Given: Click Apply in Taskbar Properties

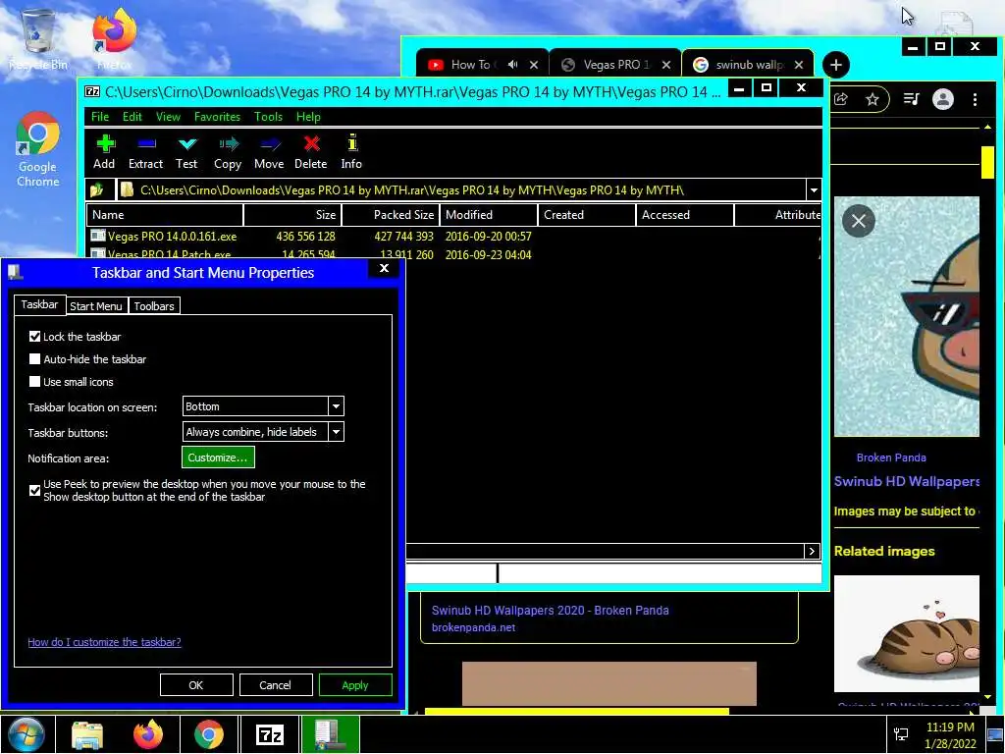Looking at the screenshot, I should 355,684.
